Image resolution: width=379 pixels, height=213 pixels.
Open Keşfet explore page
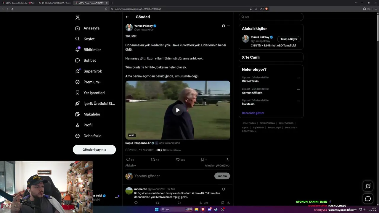tap(85, 39)
